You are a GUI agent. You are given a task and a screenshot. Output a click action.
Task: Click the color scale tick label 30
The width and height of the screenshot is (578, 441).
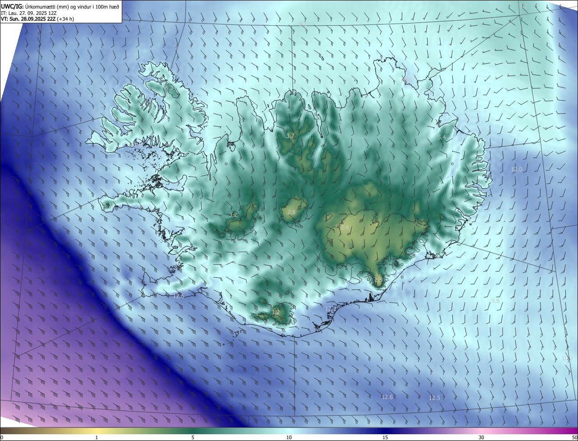(x=481, y=437)
